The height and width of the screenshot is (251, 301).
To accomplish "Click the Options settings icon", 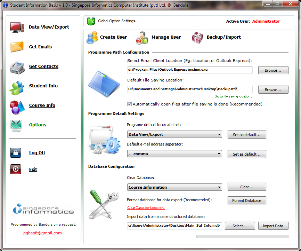I will 17,125.
